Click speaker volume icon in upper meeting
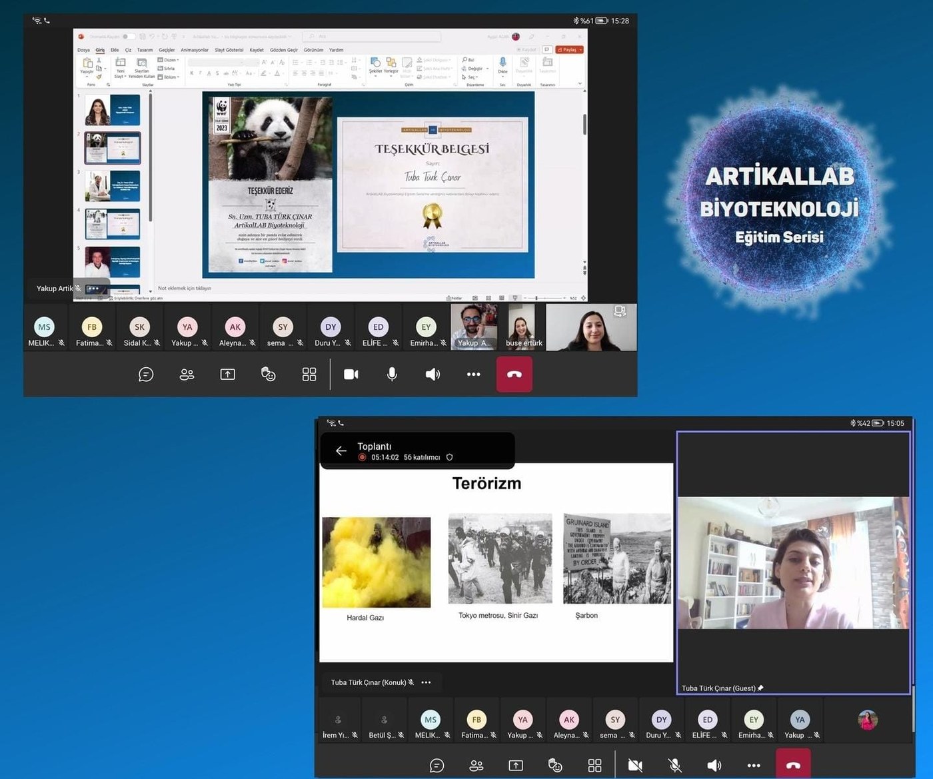Image resolution: width=933 pixels, height=779 pixels. tap(433, 375)
